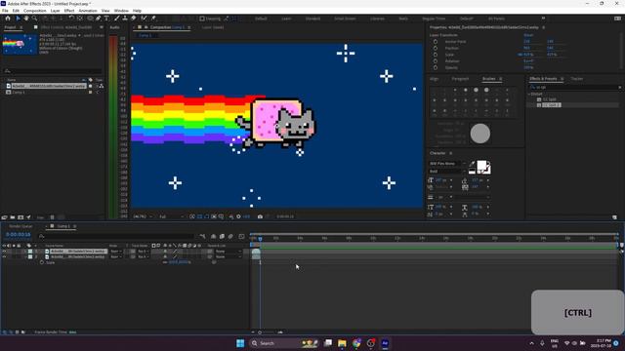Switch to the Align panel tab
The image size is (625, 351).
pos(434,79)
